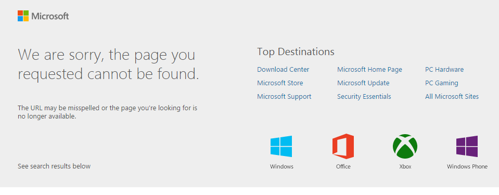Select the Xbox text label
This screenshot has height=195, width=499.
(405, 166)
